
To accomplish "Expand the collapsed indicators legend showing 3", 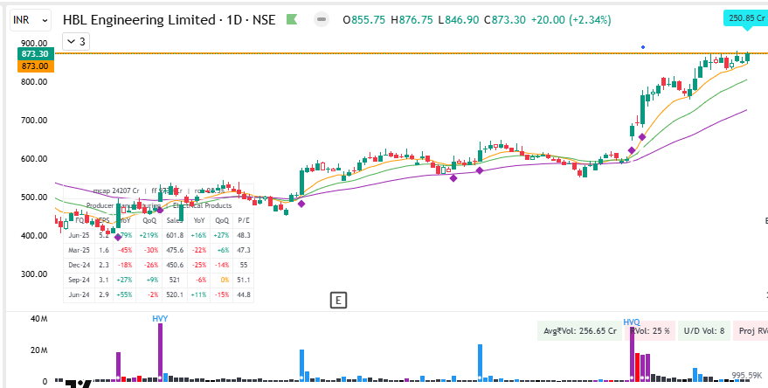I will click(x=76, y=42).
